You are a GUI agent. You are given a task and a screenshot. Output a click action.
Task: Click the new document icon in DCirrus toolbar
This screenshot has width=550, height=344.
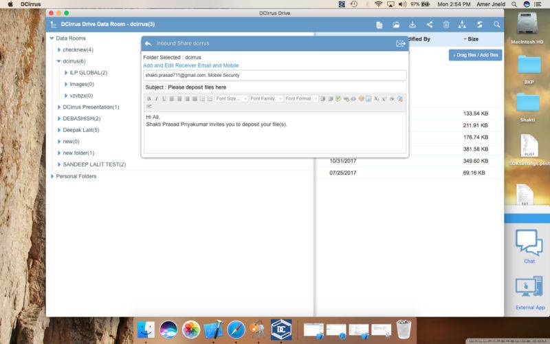pos(379,25)
